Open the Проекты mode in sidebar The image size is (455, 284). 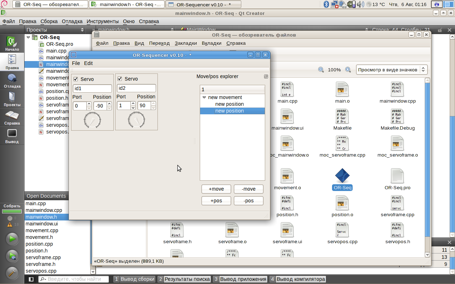coord(12,99)
